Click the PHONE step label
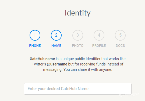The width and height of the screenshot is (145, 101). [35, 46]
